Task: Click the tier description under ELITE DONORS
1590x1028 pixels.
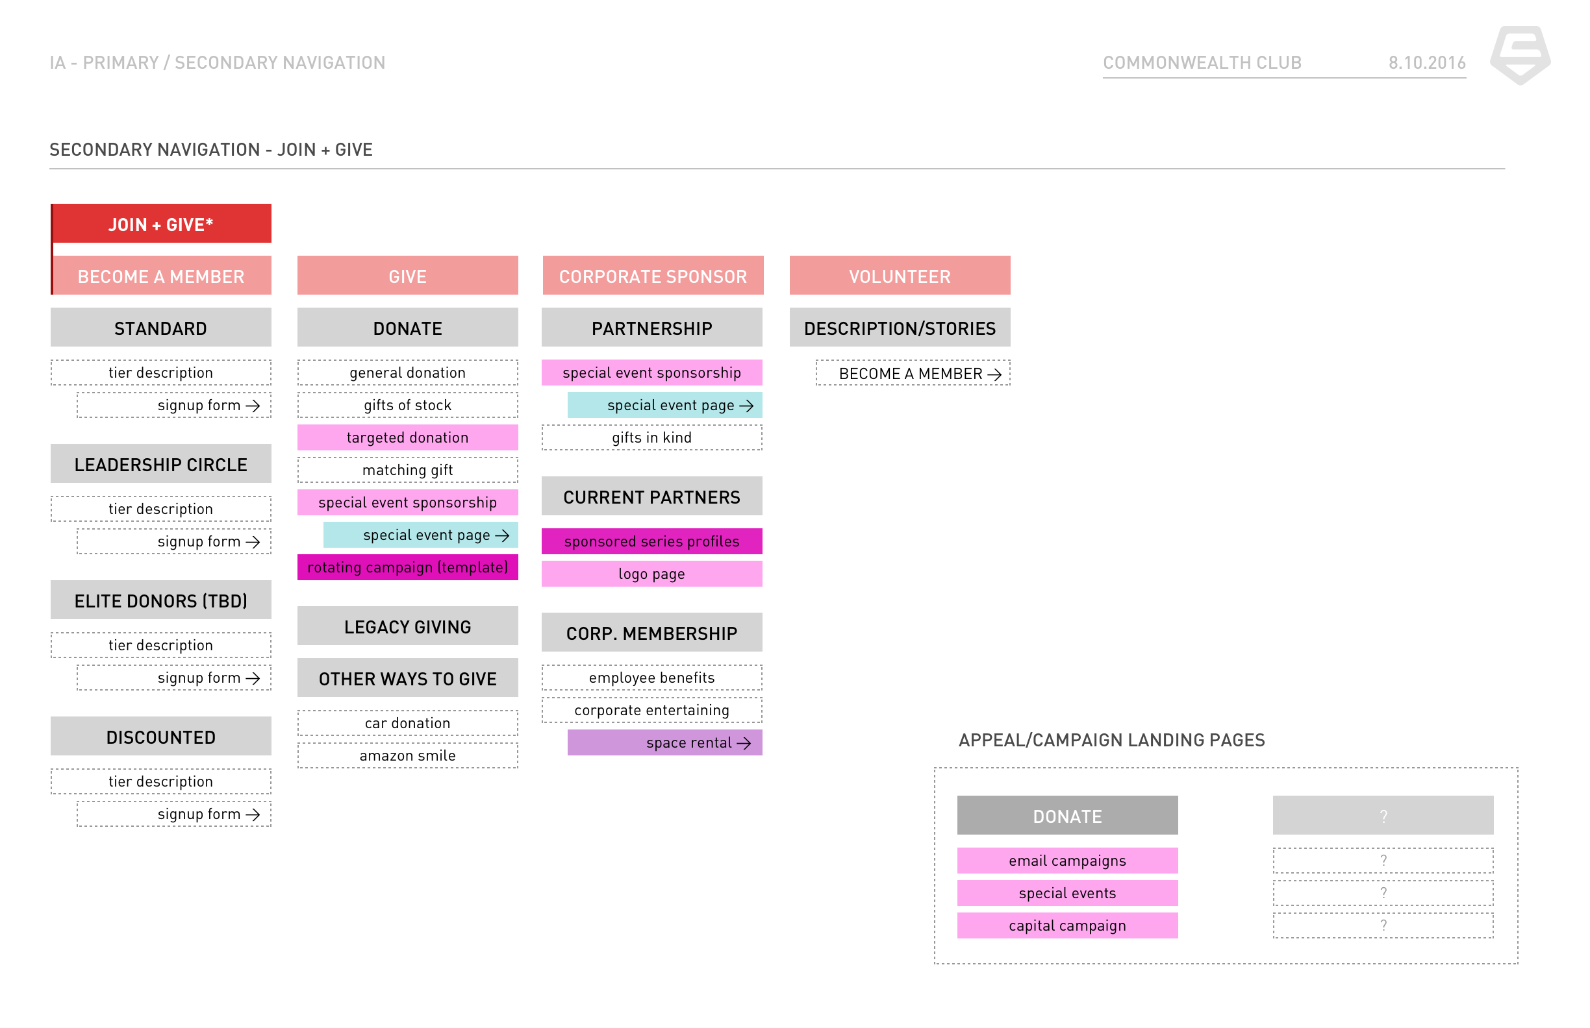Action: [161, 645]
